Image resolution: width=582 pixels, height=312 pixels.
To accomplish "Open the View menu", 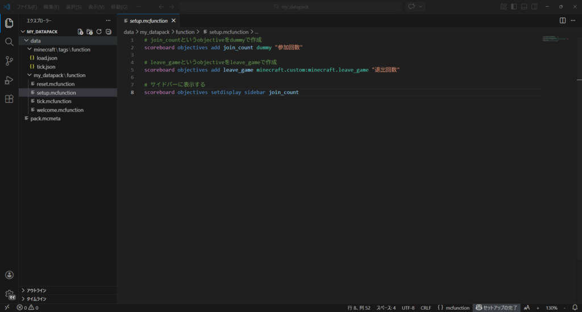I will (x=96, y=7).
